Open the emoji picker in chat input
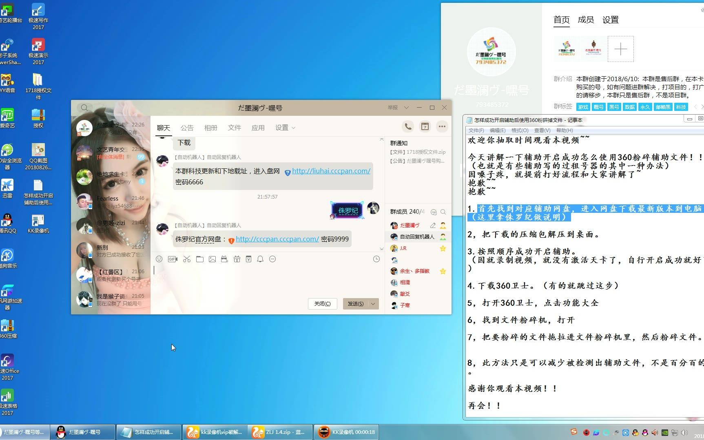This screenshot has height=440, width=704. (159, 259)
